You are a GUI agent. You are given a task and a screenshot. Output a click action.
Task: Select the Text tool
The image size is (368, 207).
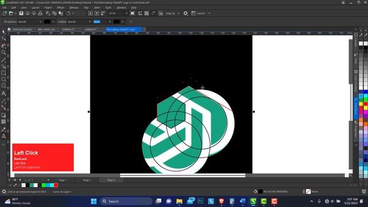click(3, 93)
